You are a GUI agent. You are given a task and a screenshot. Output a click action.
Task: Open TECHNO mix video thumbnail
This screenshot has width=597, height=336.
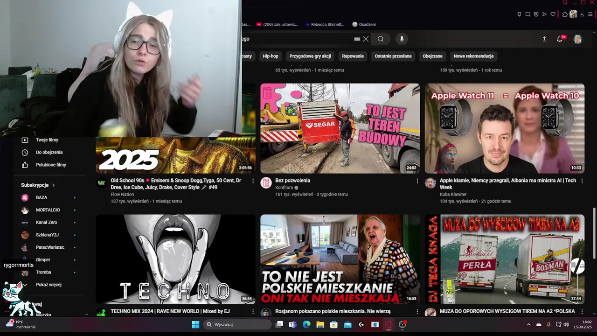[x=175, y=259]
